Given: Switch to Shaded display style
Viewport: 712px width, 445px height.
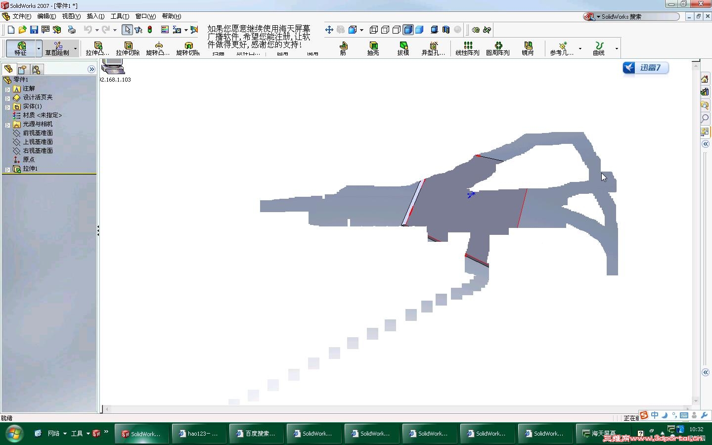Looking at the screenshot, I should pyautogui.click(x=419, y=30).
